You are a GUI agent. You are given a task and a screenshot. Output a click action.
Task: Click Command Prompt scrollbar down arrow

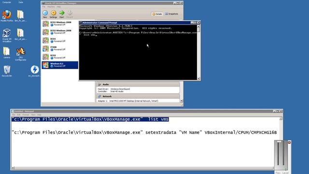pos(198,78)
